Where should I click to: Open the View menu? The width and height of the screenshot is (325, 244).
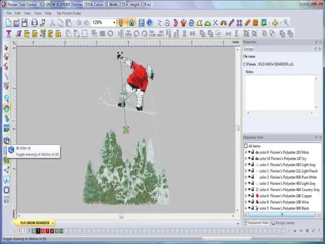point(27,13)
